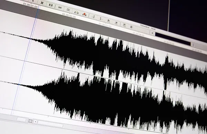Click the inward-arrows trim icon in toolbar
The width and height of the screenshot is (207, 134).
(x=42, y=3)
